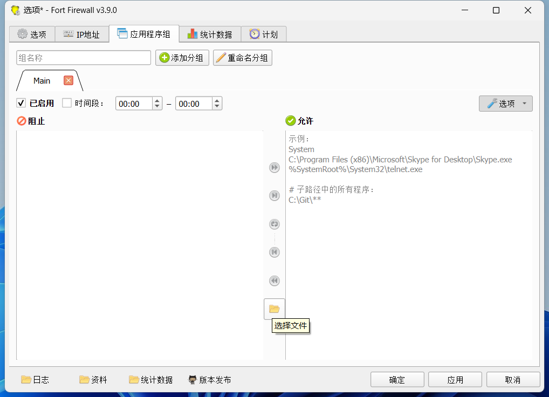Open the 计划 tab
Screen dimensions: 549x397
coord(264,35)
